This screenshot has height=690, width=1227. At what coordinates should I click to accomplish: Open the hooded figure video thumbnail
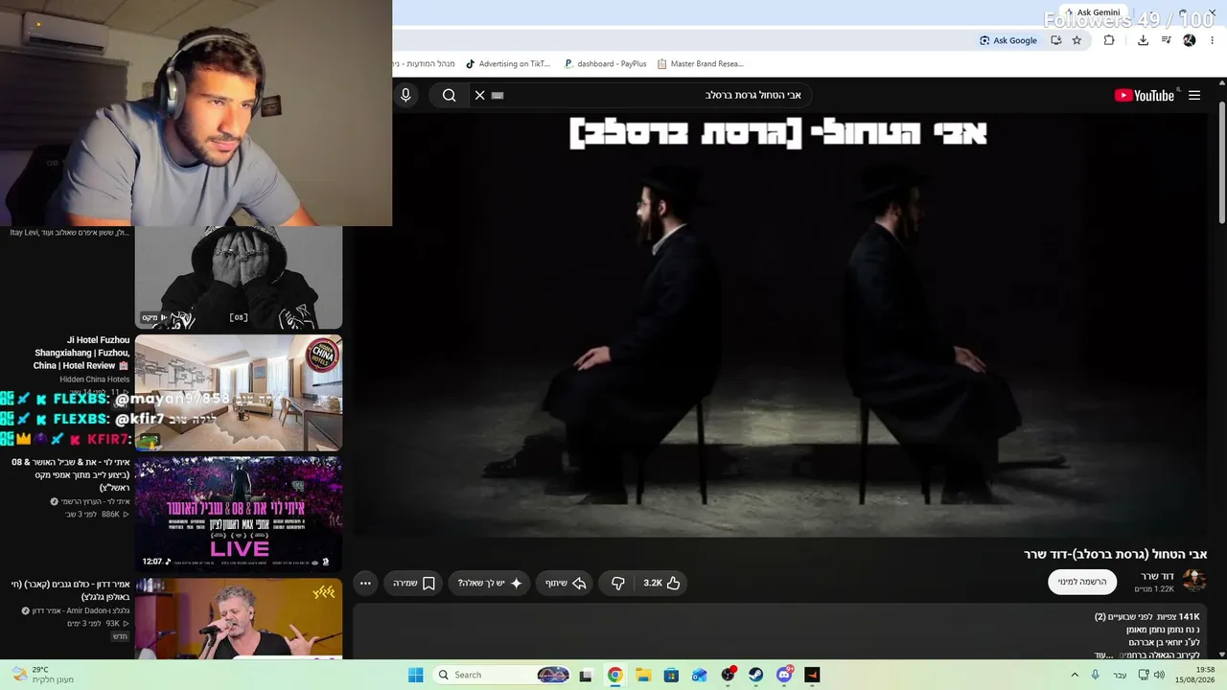coord(239,278)
